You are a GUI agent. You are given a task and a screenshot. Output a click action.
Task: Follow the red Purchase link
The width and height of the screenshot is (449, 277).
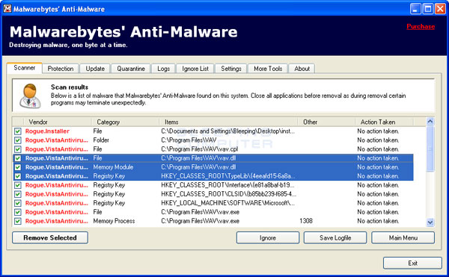421,26
